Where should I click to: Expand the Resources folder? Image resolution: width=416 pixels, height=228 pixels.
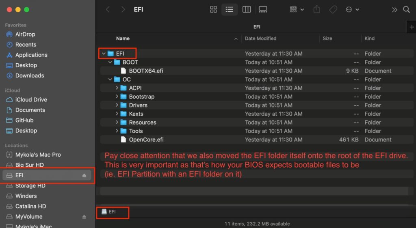(x=117, y=122)
